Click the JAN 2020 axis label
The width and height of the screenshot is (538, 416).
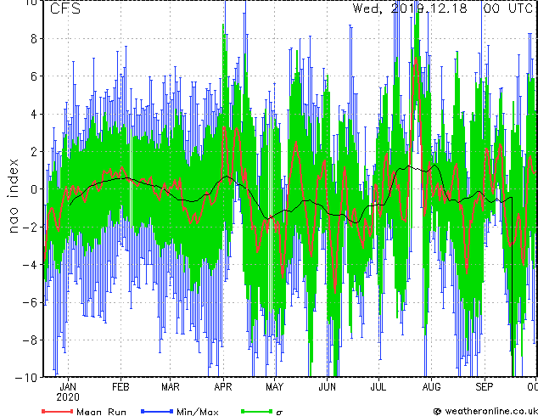[x=68, y=392]
